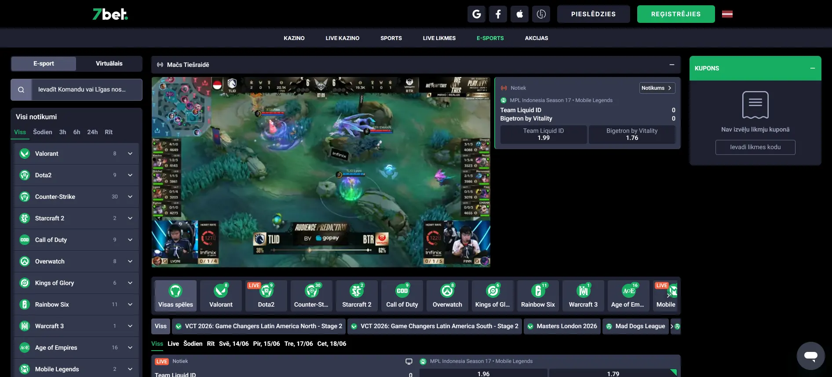Sign in with the Apple icon

[x=519, y=14]
